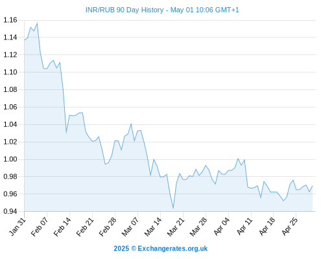Viewport: 321px width, 259px height.
Task: Click the Mar 14 axis label
Action: point(153,227)
